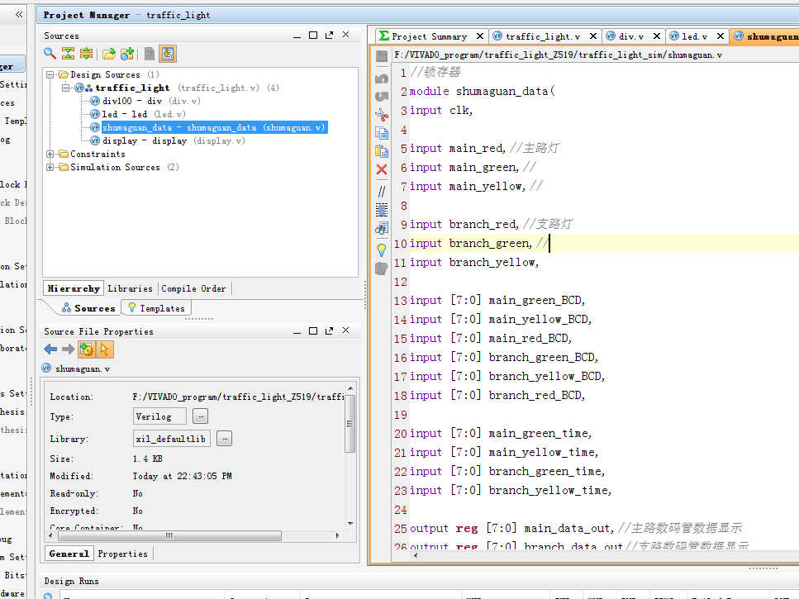Switch to Properties tab in file properties
The height and width of the screenshot is (599, 799).
click(x=123, y=554)
